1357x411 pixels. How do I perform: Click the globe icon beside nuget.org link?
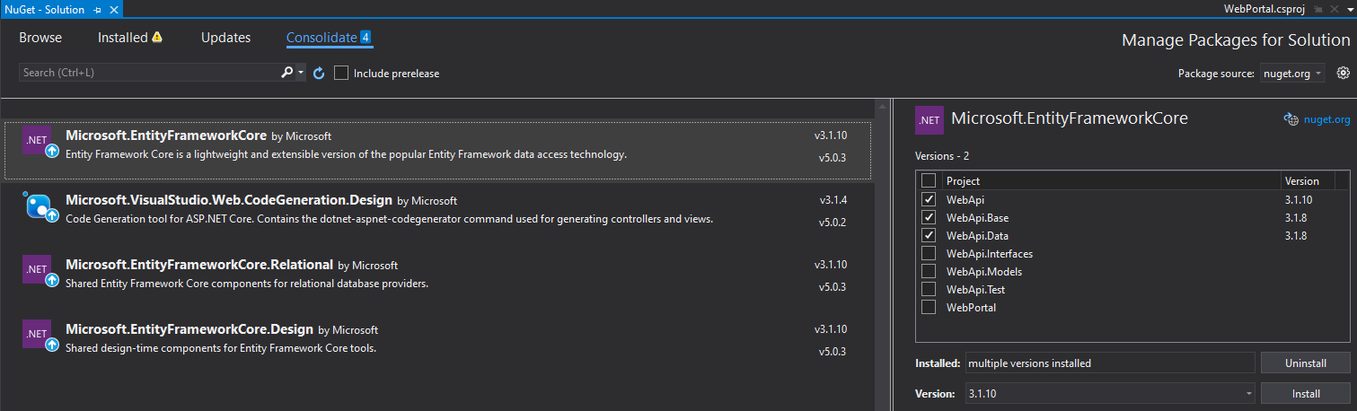[1291, 119]
